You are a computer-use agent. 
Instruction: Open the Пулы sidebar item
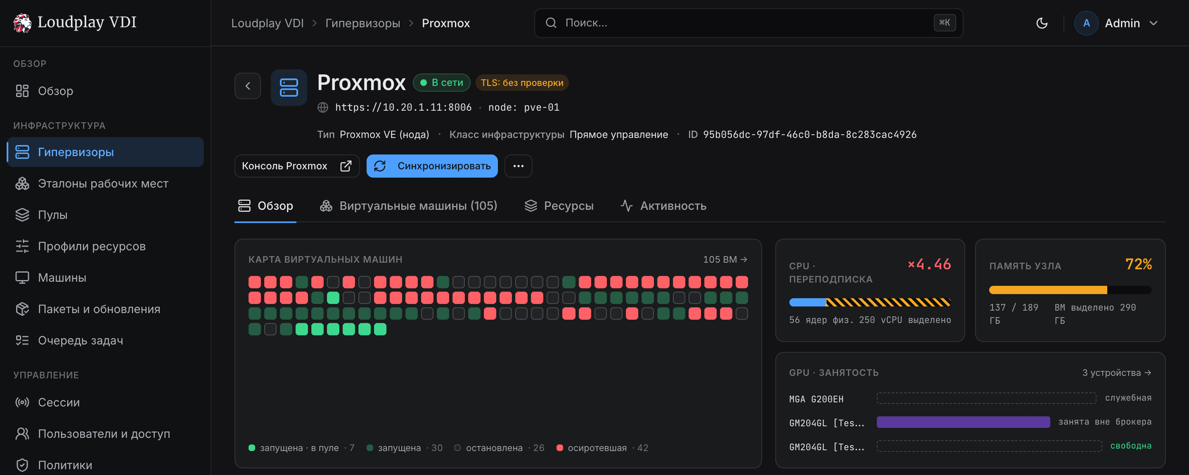pyautogui.click(x=105, y=215)
